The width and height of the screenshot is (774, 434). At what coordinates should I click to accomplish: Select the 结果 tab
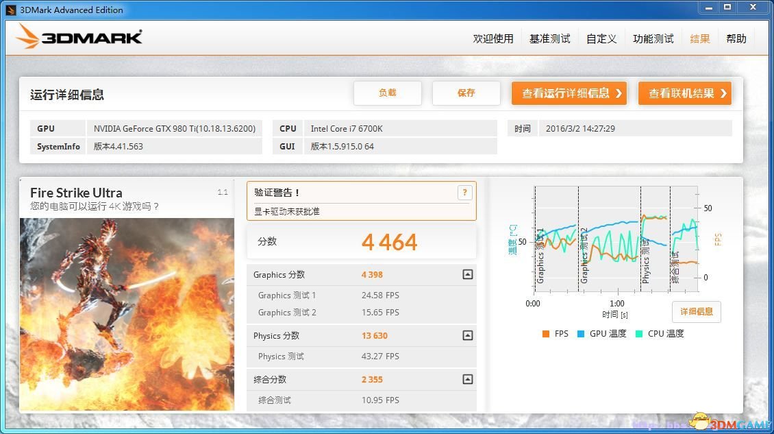coord(700,38)
